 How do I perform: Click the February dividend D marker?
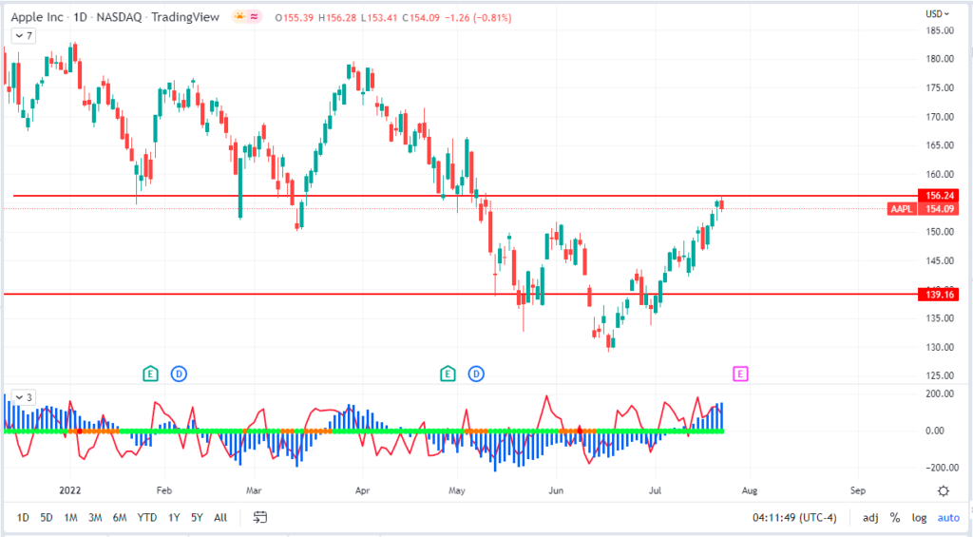click(x=179, y=374)
